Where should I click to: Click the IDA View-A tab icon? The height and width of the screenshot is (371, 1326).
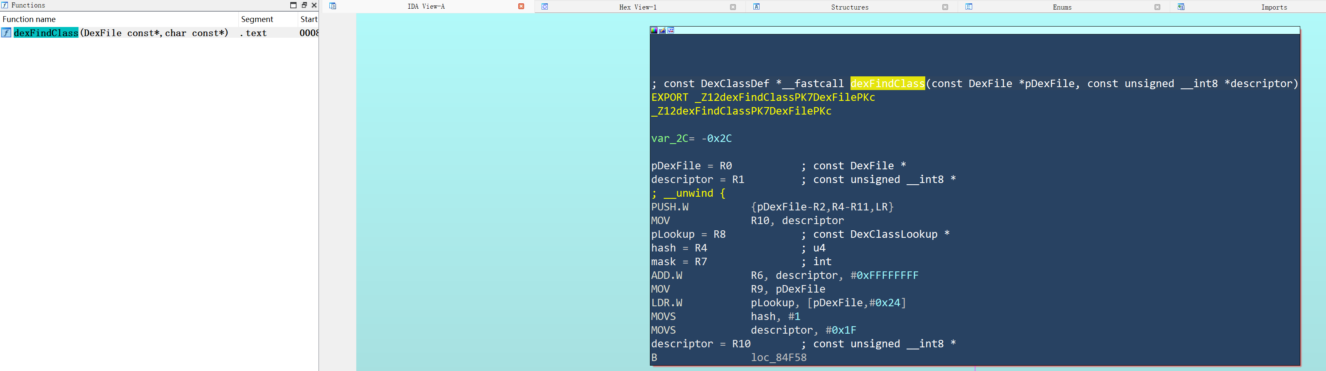click(333, 6)
